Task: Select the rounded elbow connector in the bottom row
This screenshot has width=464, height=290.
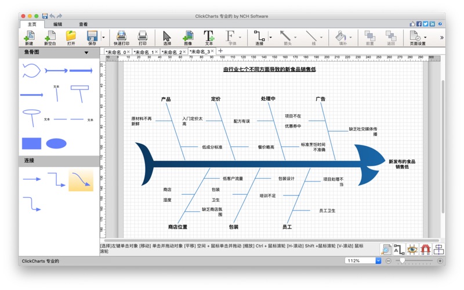Action: 32,204
